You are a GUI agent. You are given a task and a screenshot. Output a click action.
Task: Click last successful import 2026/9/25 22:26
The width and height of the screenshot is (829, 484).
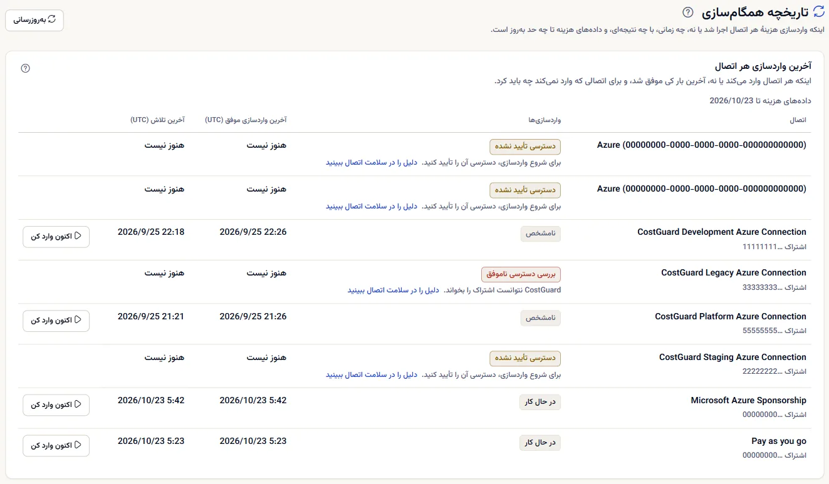pyautogui.click(x=253, y=232)
